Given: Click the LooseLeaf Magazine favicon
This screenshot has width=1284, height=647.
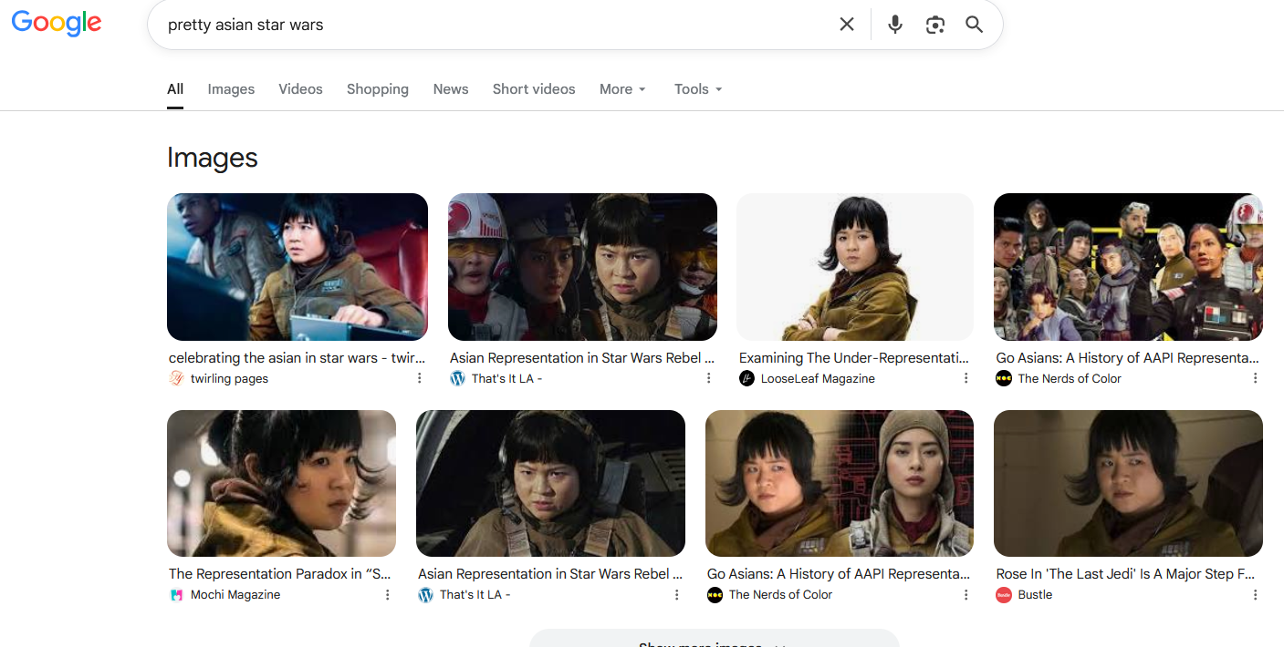Looking at the screenshot, I should (x=746, y=378).
